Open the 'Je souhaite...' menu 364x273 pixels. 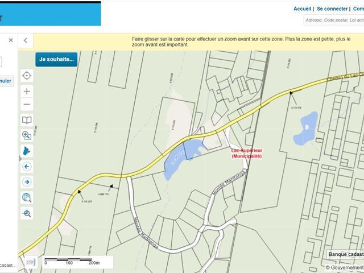pos(56,59)
